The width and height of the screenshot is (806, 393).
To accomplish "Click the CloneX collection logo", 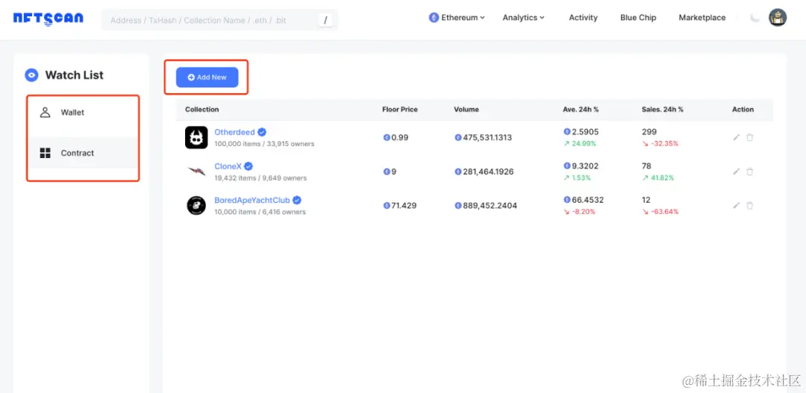I will coord(196,172).
